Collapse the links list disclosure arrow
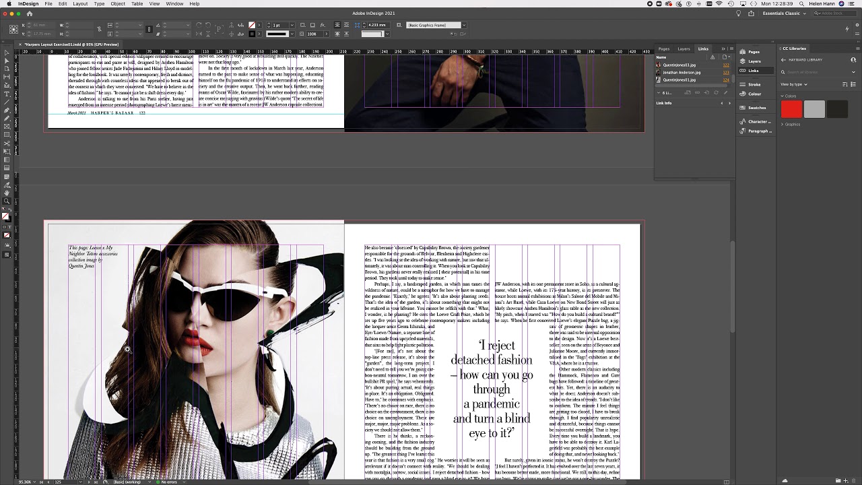The image size is (862, 485). coord(659,92)
